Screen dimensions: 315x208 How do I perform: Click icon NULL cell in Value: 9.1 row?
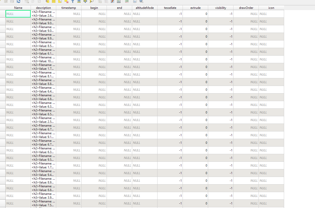(x=271, y=135)
